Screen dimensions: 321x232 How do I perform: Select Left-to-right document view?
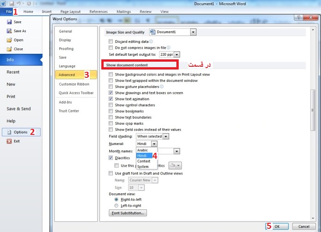point(116,205)
